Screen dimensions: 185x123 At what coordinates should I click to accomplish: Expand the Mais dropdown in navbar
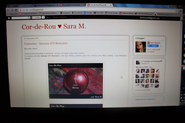coord(48,17)
